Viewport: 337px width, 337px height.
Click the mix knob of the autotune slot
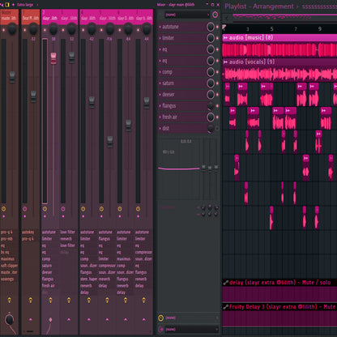tap(211, 27)
